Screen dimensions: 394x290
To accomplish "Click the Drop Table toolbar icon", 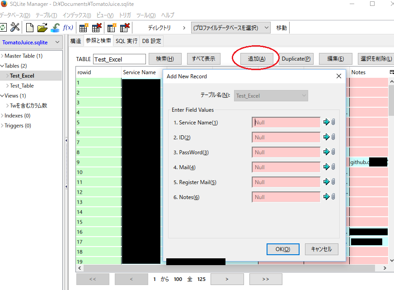I will [97, 28].
